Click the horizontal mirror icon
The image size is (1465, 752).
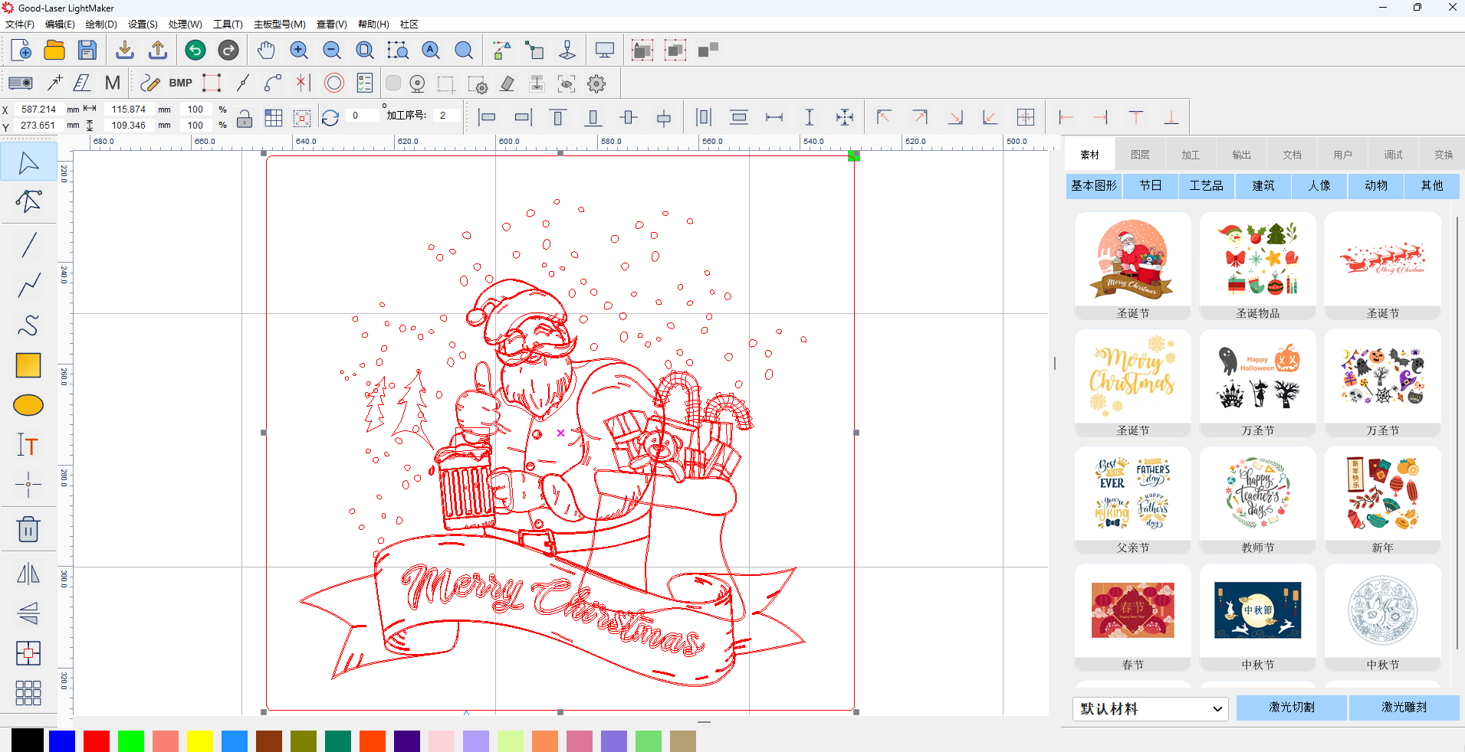[28, 573]
